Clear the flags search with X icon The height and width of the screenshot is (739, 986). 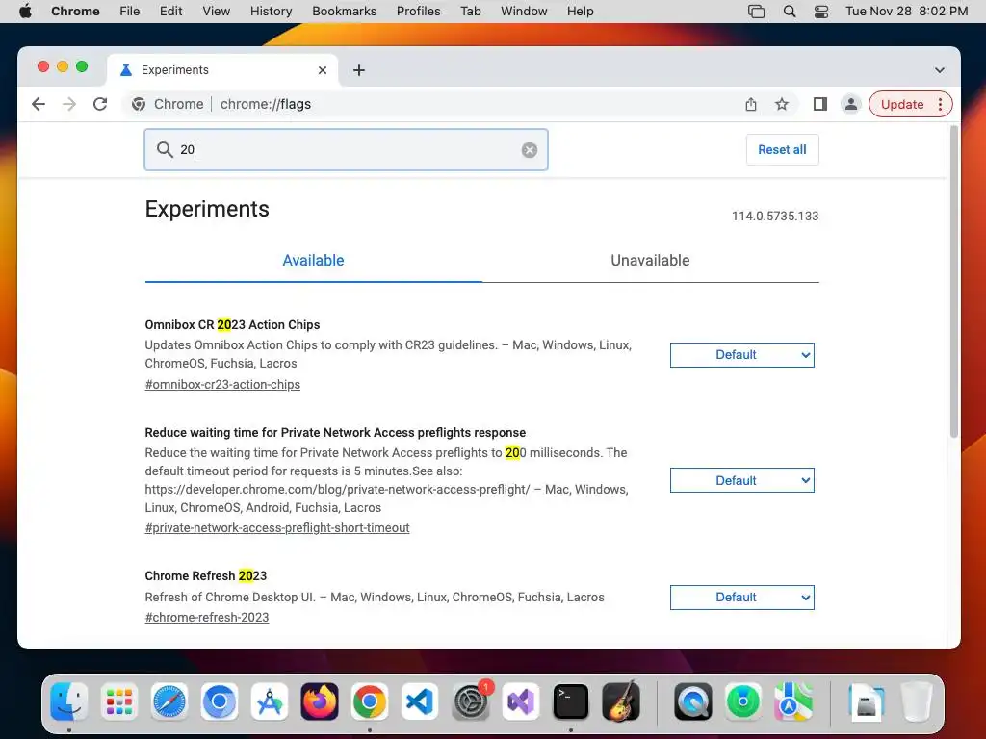[x=530, y=149]
